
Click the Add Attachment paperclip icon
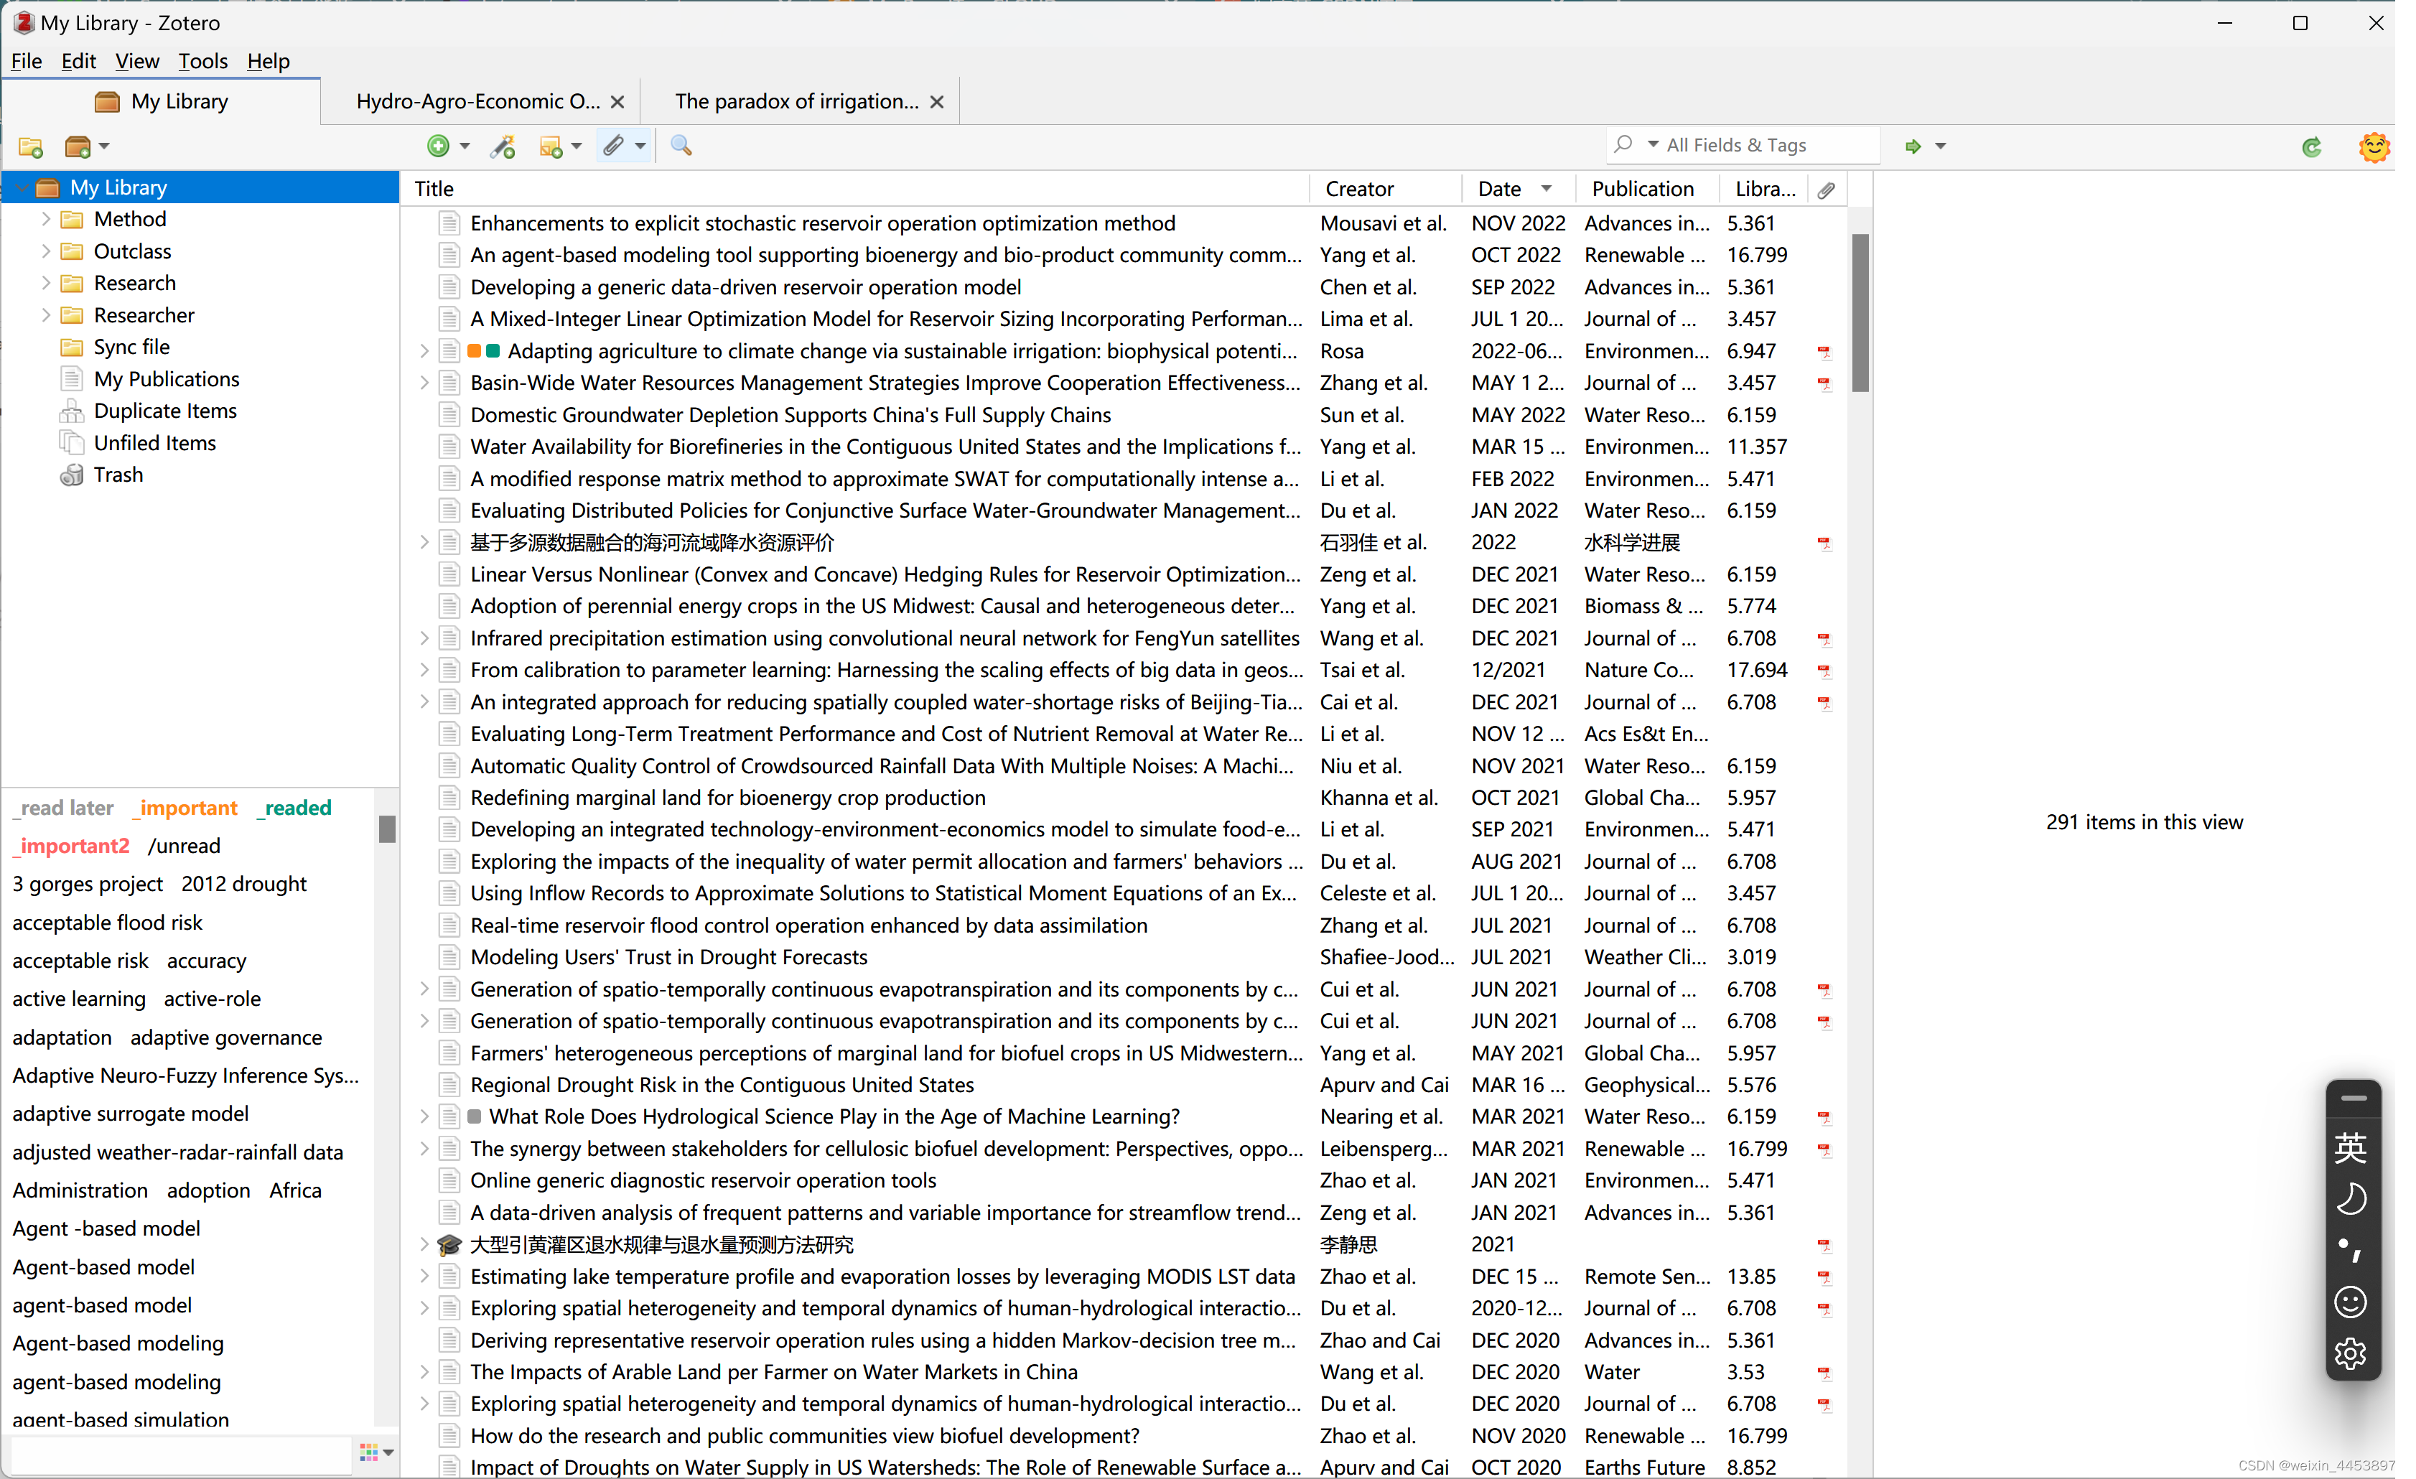(x=614, y=146)
